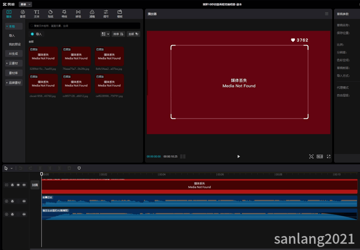Select the red Media Not Found timeline clip
This screenshot has width=360, height=250.
click(200, 186)
